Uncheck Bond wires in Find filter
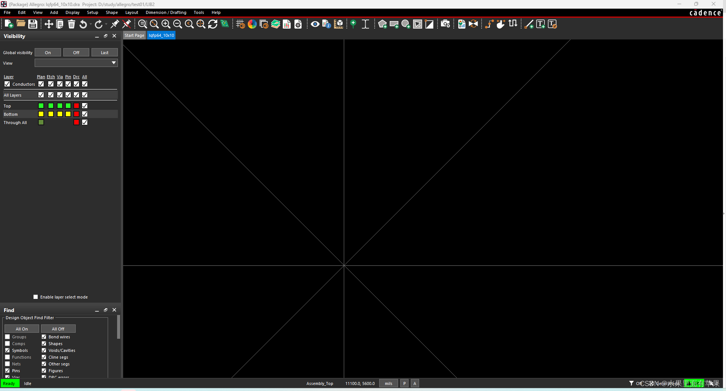The image size is (726, 391). pyautogui.click(x=44, y=337)
